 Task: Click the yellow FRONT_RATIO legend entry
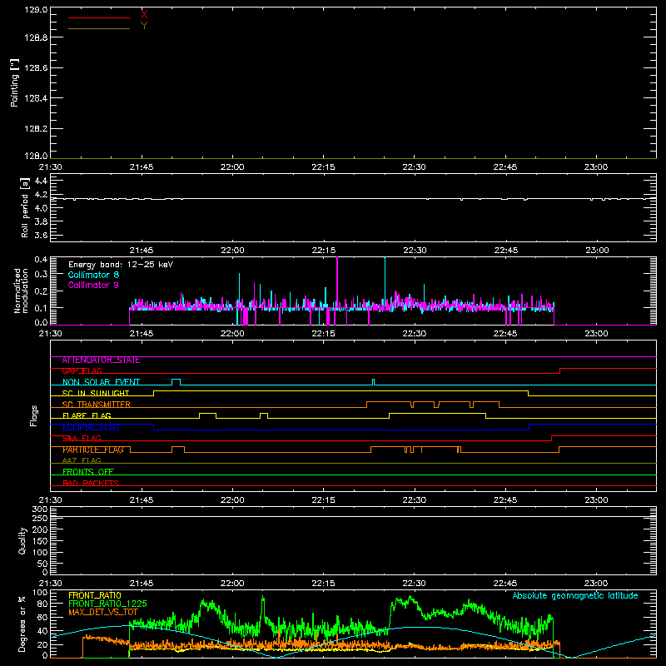coord(95,595)
